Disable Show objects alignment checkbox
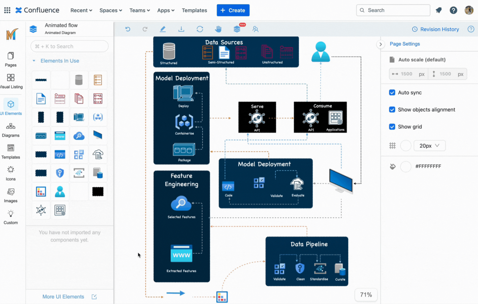 392,110
